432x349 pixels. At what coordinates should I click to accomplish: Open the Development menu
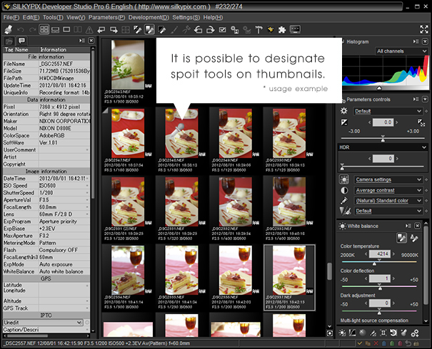(149, 17)
